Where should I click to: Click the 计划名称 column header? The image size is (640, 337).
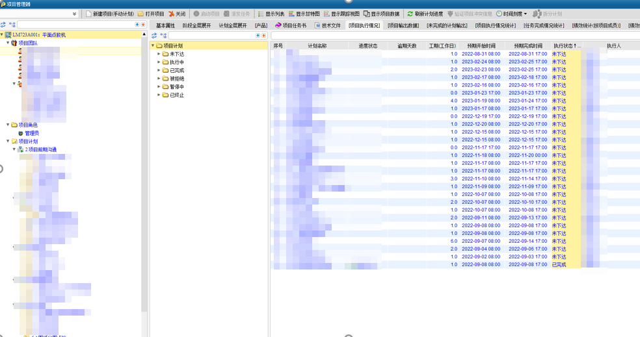click(x=317, y=46)
